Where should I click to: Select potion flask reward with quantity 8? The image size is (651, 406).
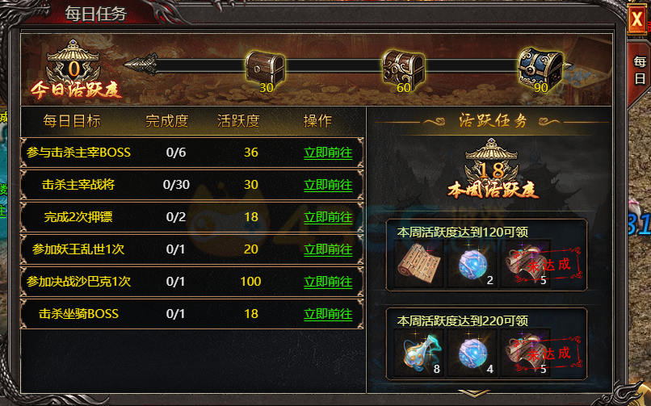click(418, 354)
